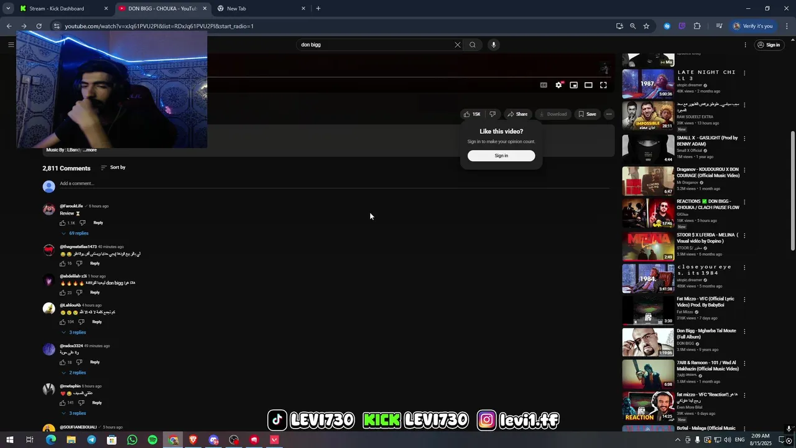Screen dimensions: 796x448
Task: Click Sign in inside the 'Like this video?' popup
Action: 501,156
